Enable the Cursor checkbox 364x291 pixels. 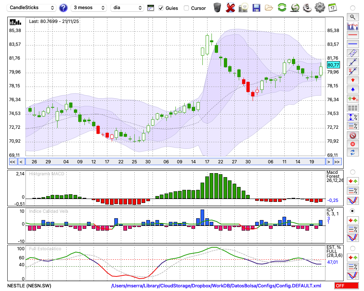(x=186, y=8)
